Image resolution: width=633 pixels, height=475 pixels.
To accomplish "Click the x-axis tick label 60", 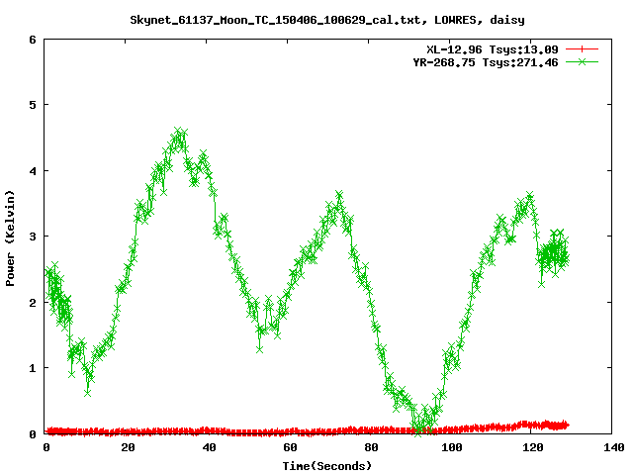I will 290,448.
